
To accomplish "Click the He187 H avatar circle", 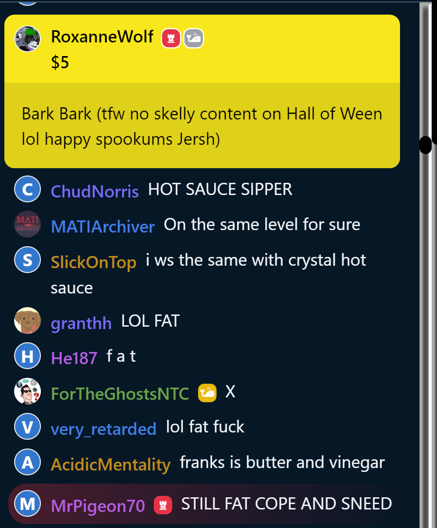I will pos(28,355).
